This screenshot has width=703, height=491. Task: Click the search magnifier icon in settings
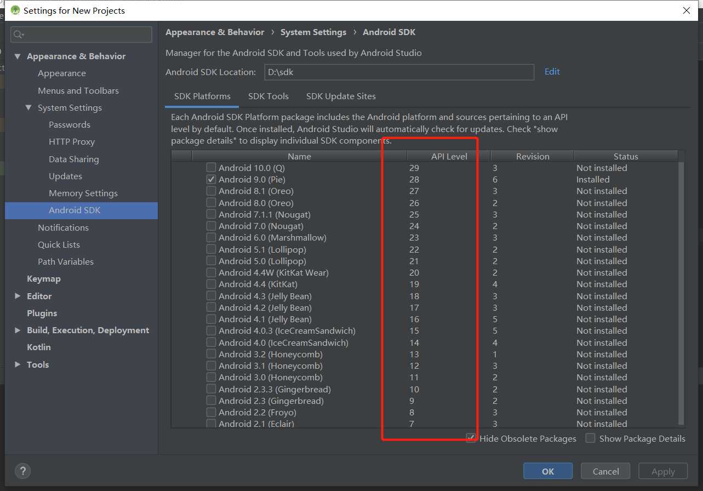click(19, 35)
